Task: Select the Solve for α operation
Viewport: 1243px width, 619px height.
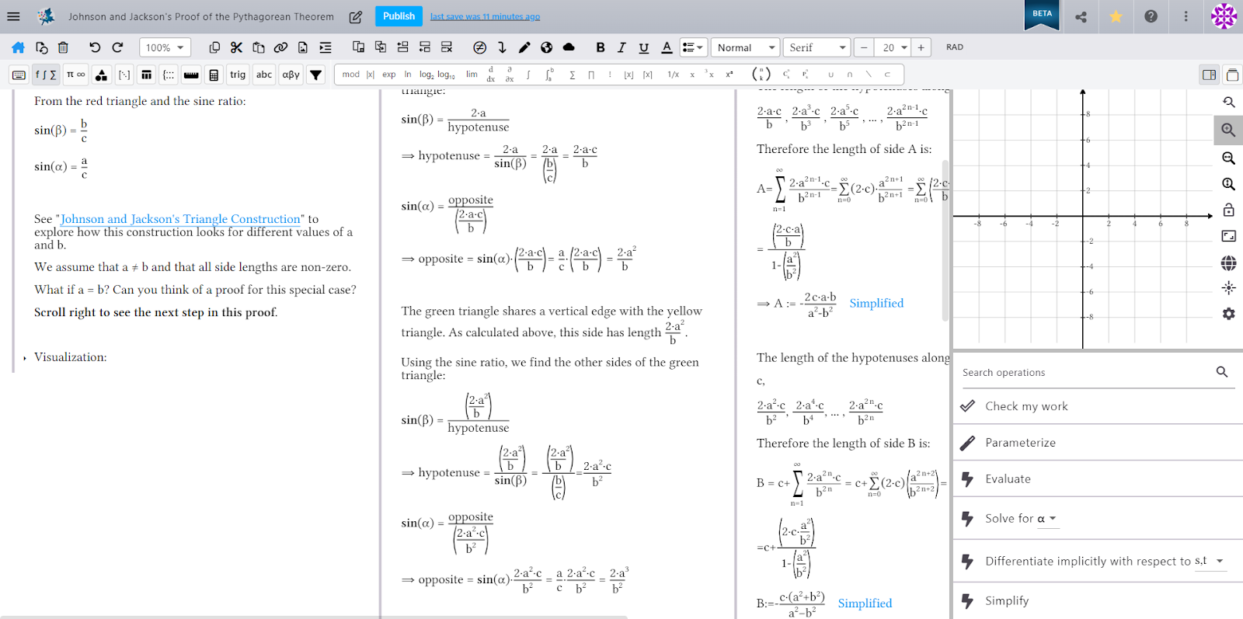Action: (1098, 519)
